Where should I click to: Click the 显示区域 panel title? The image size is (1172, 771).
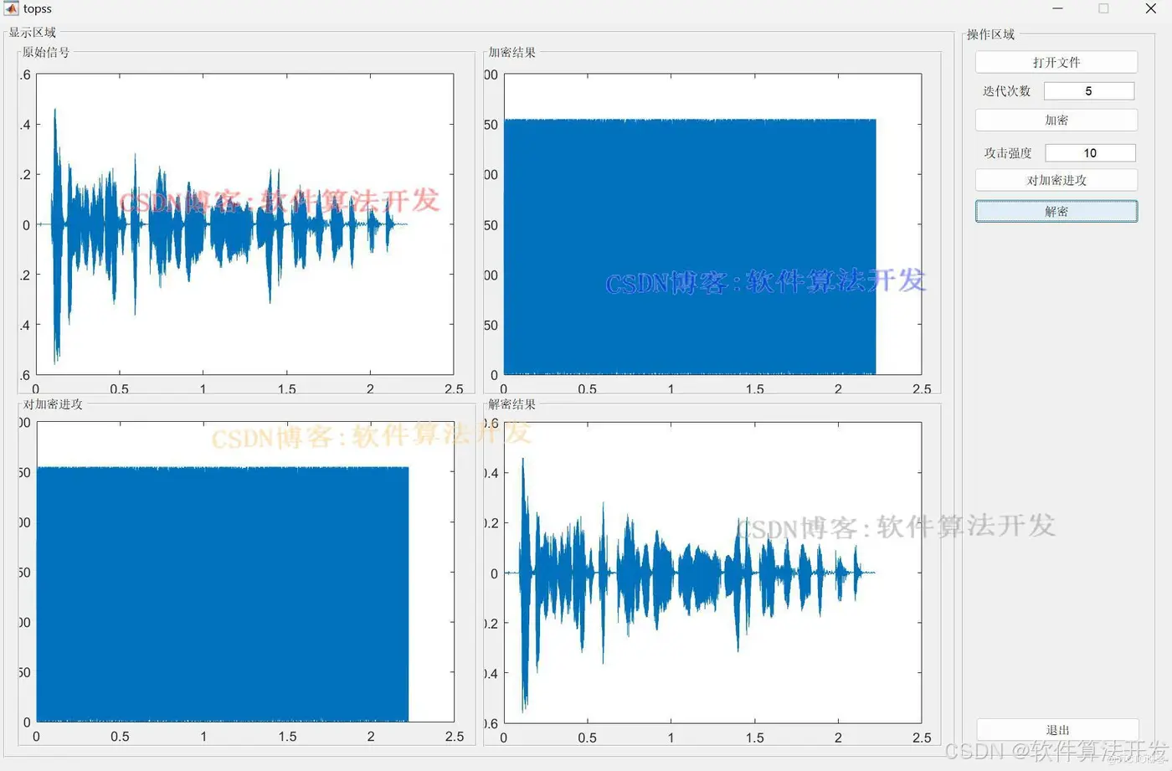[x=32, y=33]
